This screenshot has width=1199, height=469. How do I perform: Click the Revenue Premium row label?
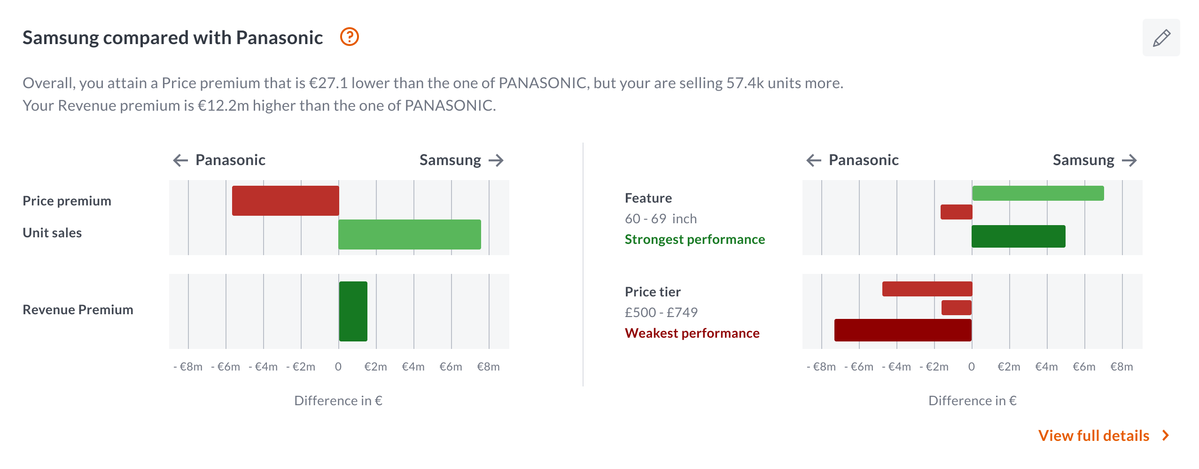pyautogui.click(x=78, y=310)
